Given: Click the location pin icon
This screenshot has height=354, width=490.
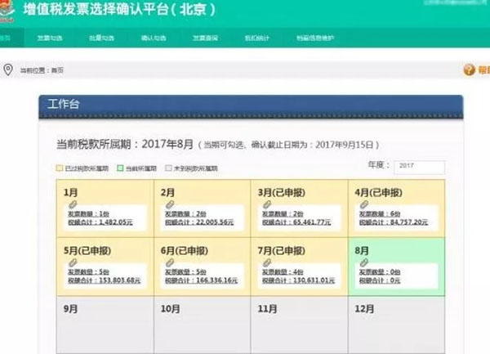Looking at the screenshot, I should 8,69.
